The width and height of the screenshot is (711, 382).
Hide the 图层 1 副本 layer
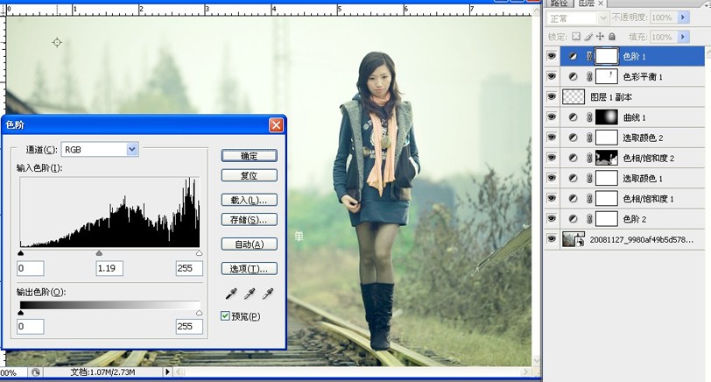point(552,96)
